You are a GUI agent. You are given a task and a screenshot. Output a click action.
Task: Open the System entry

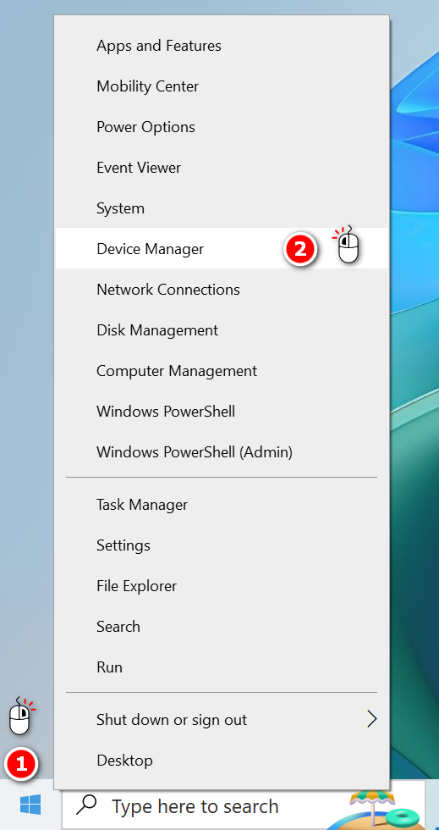tap(222, 208)
